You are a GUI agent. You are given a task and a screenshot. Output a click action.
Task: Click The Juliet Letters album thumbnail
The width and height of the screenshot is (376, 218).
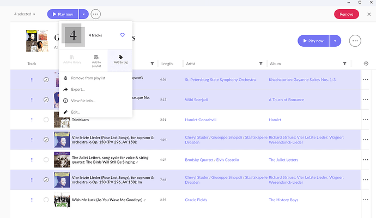62,160
